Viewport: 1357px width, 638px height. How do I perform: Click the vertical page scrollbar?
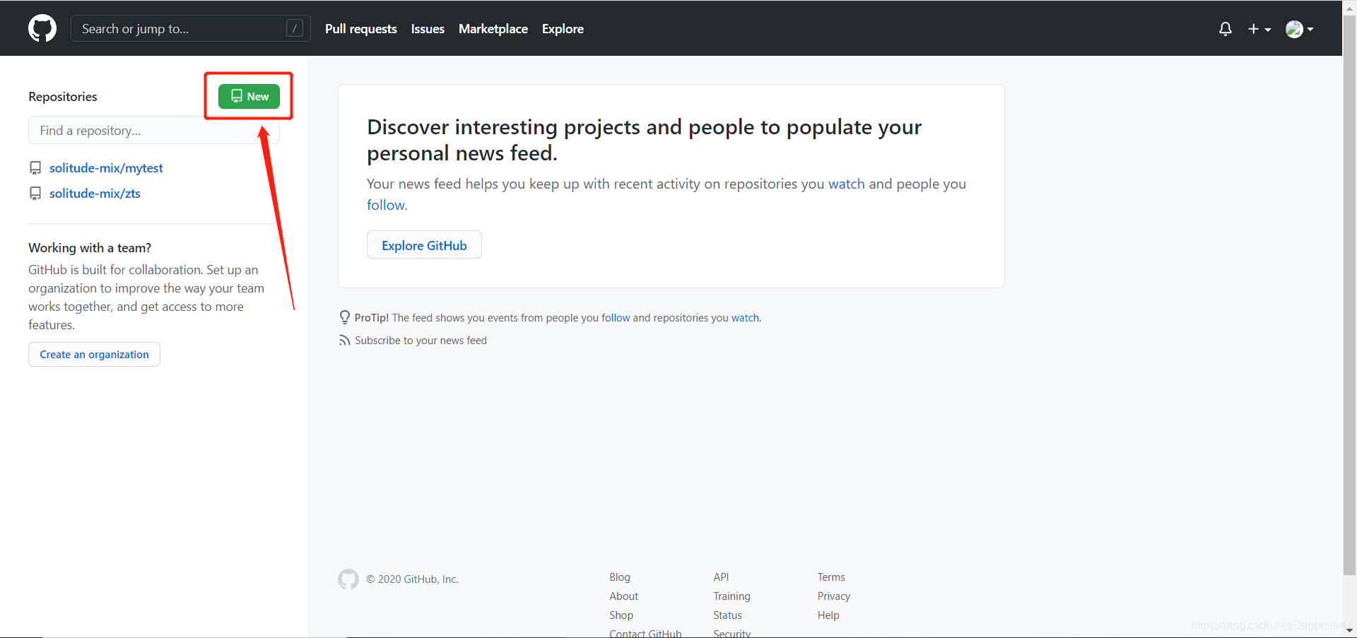click(x=1349, y=297)
